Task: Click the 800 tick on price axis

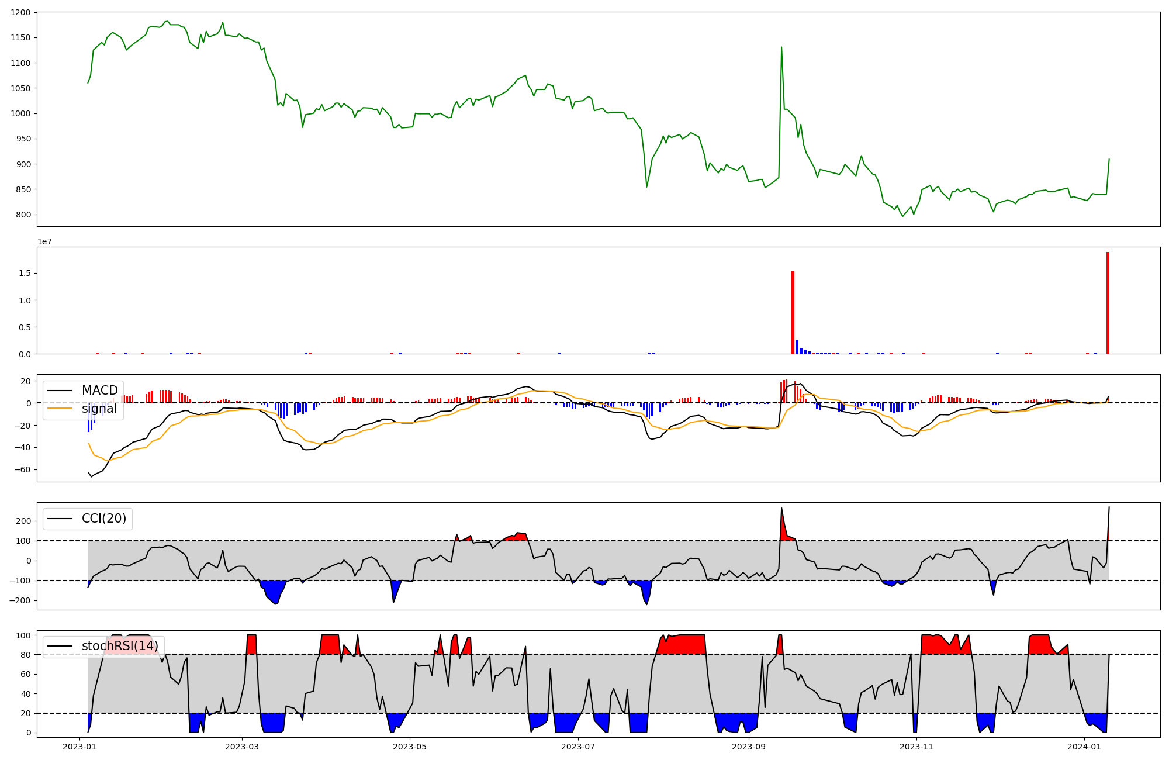Action: (x=23, y=215)
